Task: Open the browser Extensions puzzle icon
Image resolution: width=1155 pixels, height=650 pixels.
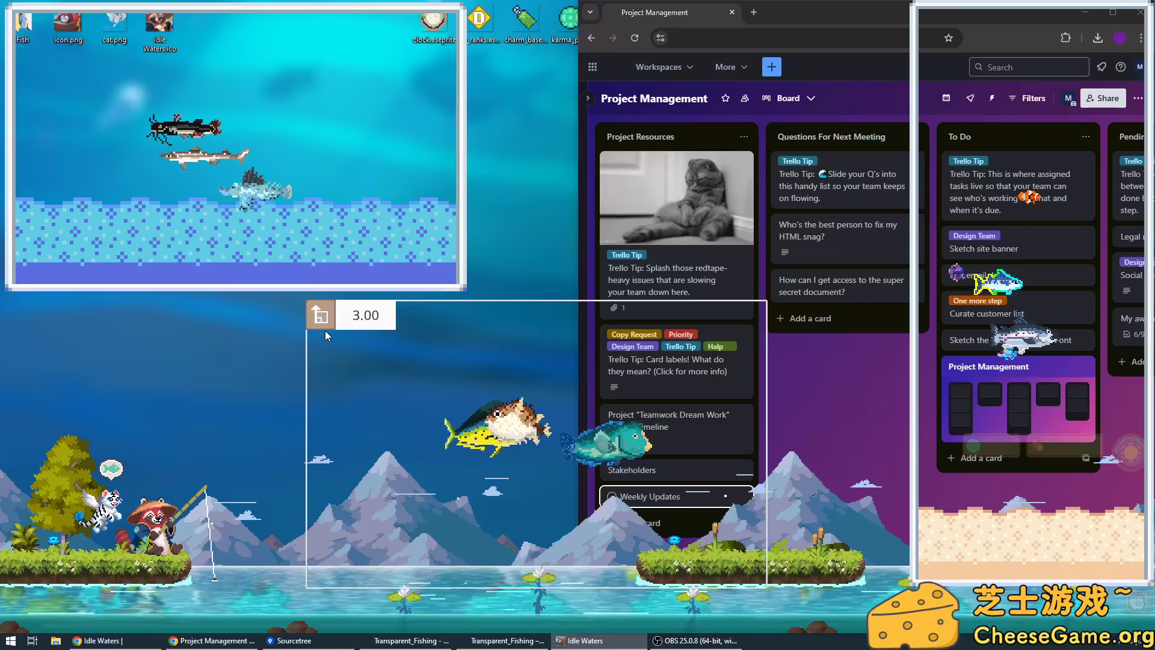Action: (1065, 37)
